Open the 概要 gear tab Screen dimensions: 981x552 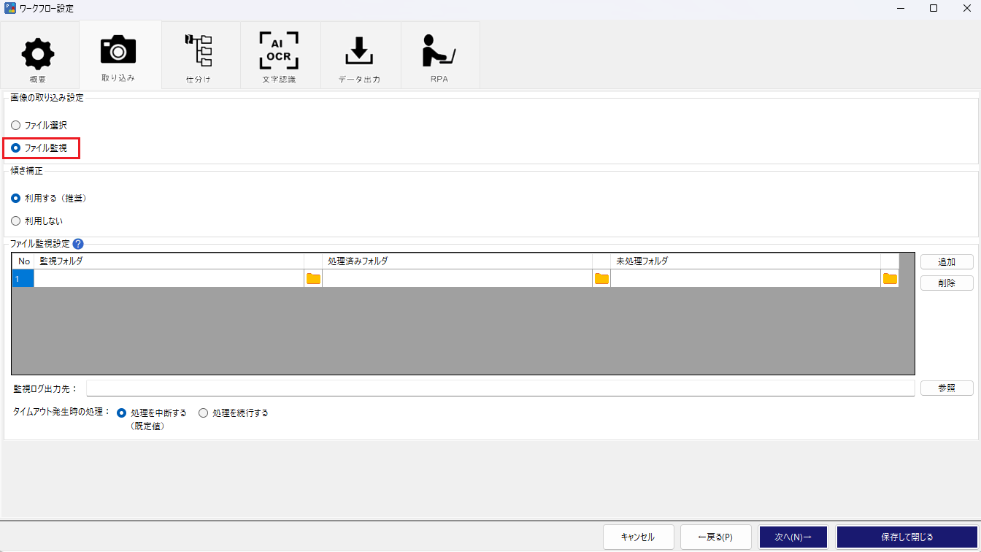tap(39, 55)
